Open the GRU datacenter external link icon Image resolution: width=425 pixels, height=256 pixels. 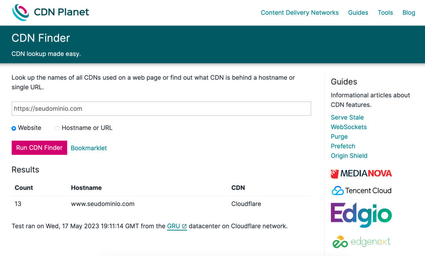(183, 226)
